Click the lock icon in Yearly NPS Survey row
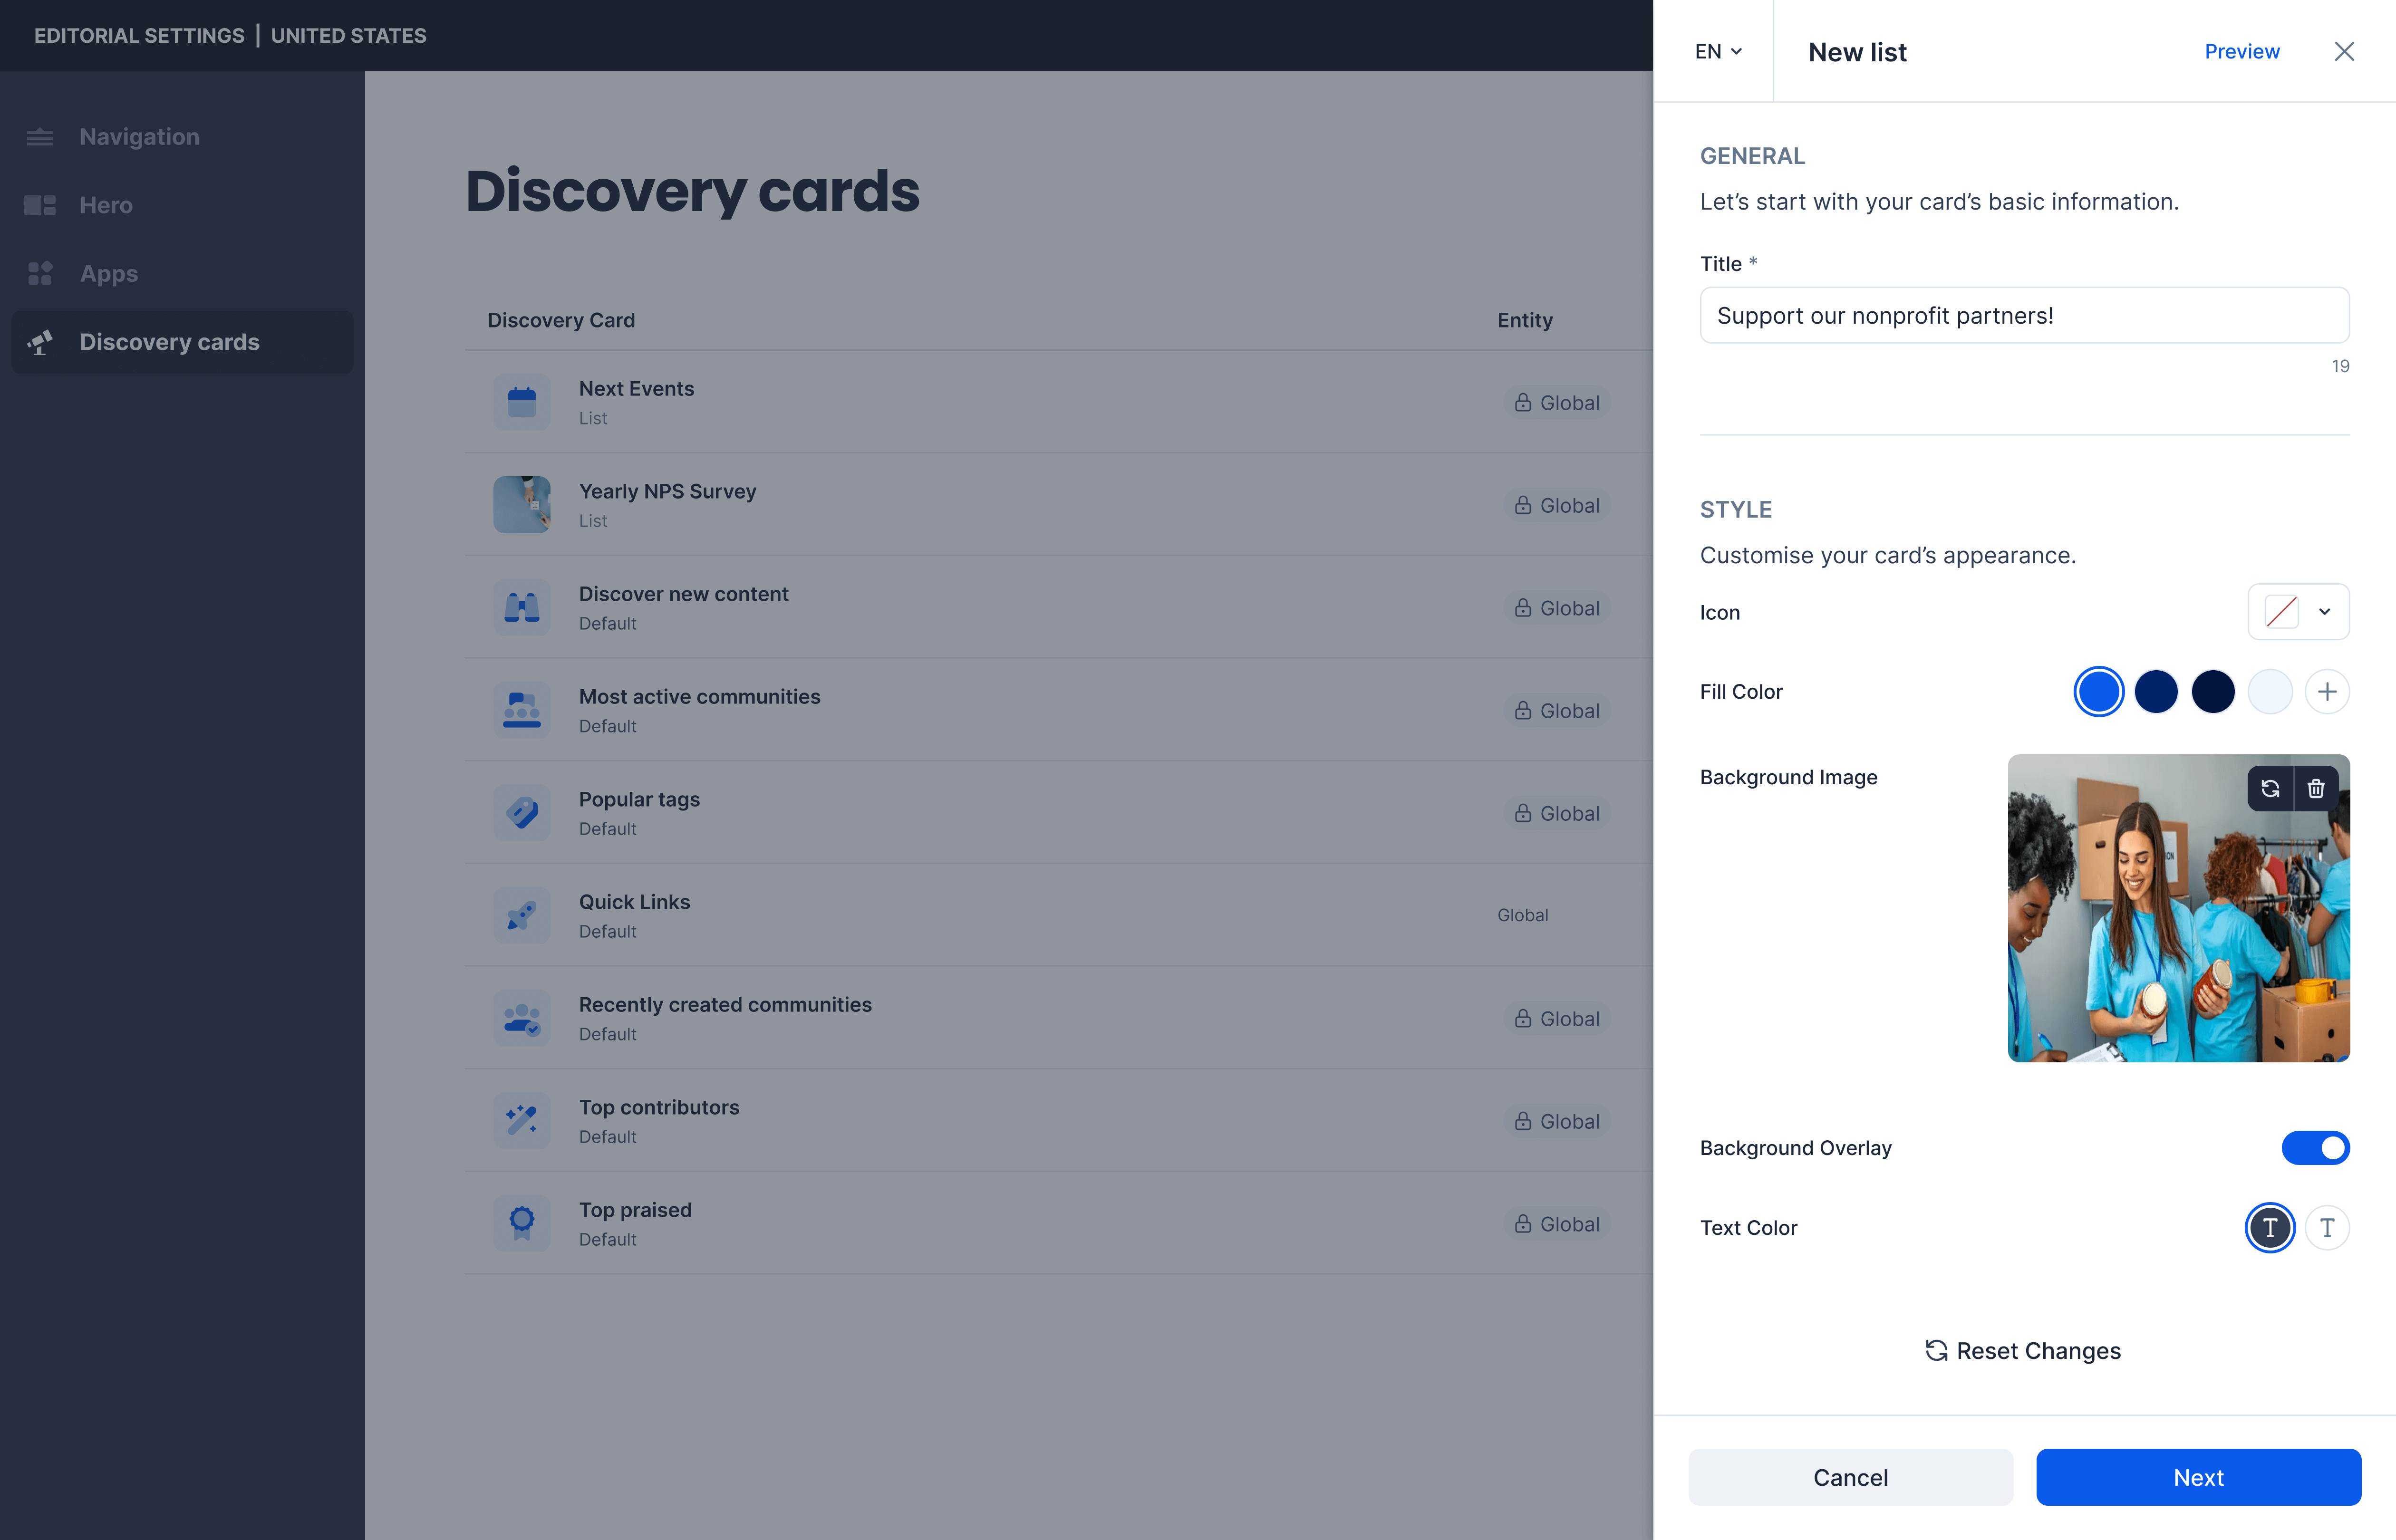The width and height of the screenshot is (2396, 1540). [1523, 505]
